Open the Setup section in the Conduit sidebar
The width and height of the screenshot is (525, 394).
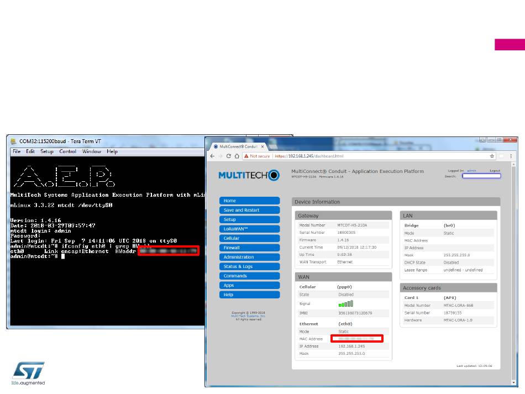(x=249, y=219)
